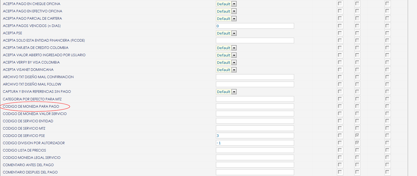Focus the COMENTARIO ANTES DEL PAGO field
The width and height of the screenshot is (417, 176).
(255, 165)
